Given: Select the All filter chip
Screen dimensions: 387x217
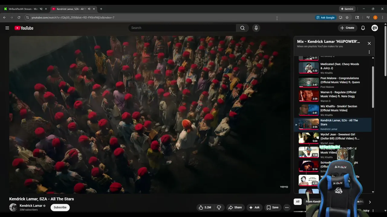Looking at the screenshot, I should (298, 202).
